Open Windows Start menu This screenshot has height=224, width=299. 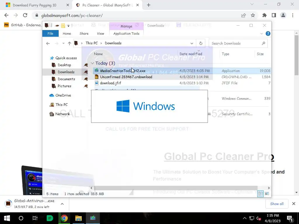pyautogui.click(x=7, y=218)
